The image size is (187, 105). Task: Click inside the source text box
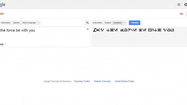pyautogui.click(x=45, y=37)
